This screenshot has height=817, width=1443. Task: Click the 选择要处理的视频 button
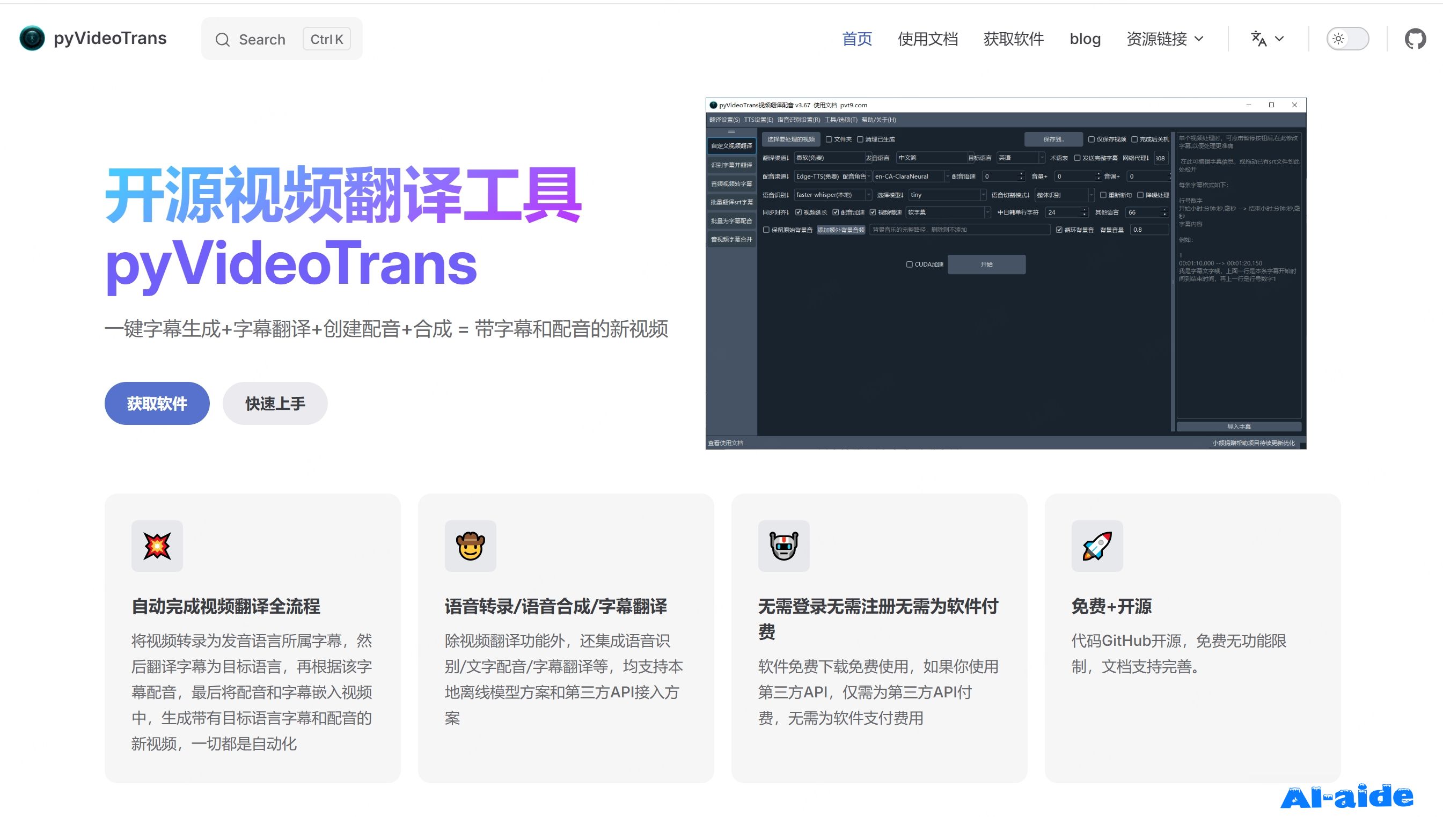(x=791, y=139)
